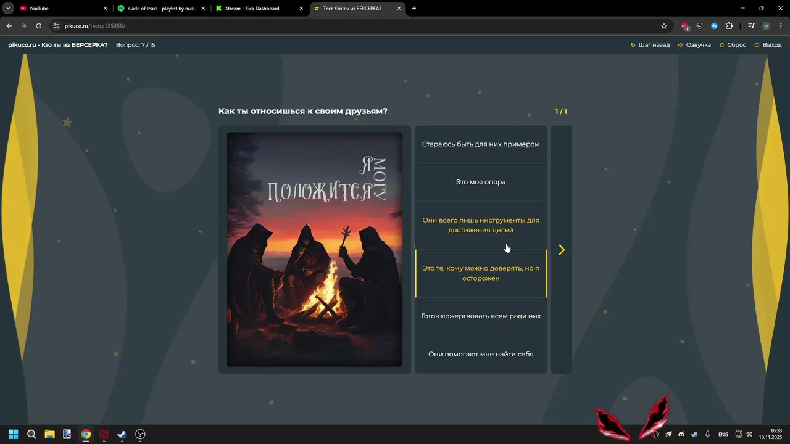Open Dota 2 from the taskbar
The height and width of the screenshot is (444, 790).
(x=104, y=434)
